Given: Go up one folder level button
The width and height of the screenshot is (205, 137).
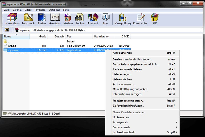Looking at the screenshot, I should 7,30.
